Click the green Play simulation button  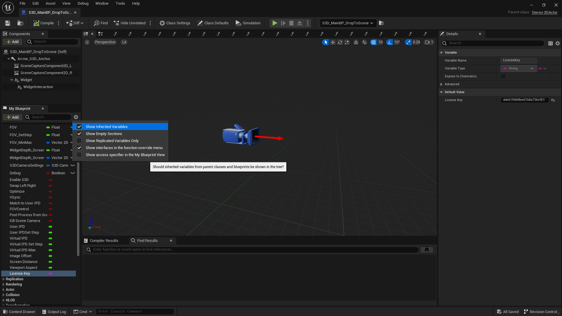(274, 23)
